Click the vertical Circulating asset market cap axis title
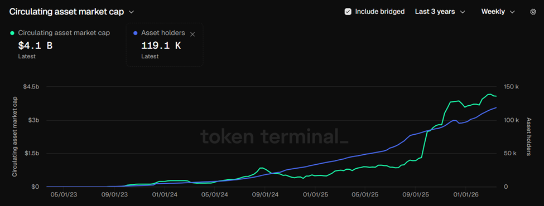Image resolution: width=544 pixels, height=206 pixels. tap(15, 137)
